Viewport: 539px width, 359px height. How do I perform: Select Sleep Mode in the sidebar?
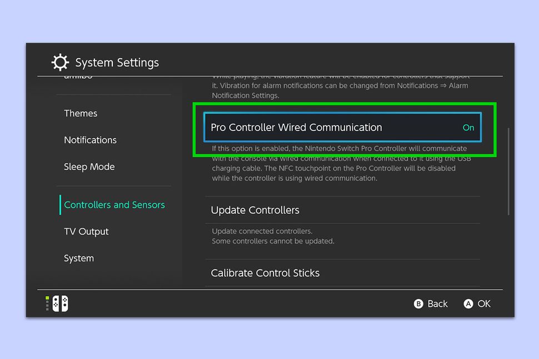click(89, 166)
